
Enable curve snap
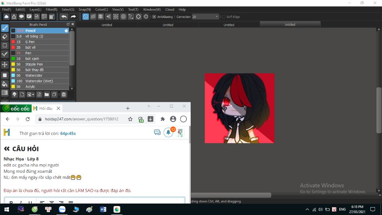pyautogui.click(x=131, y=16)
